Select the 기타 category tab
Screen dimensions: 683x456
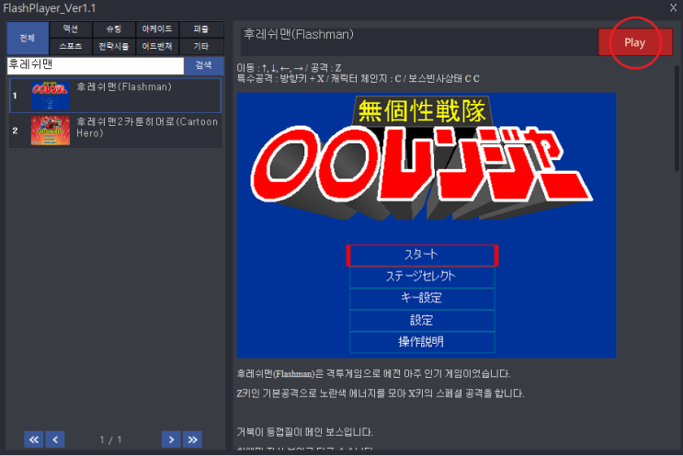[201, 46]
